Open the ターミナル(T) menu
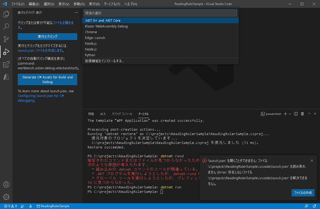This screenshot has width=320, height=209. coord(112,4)
